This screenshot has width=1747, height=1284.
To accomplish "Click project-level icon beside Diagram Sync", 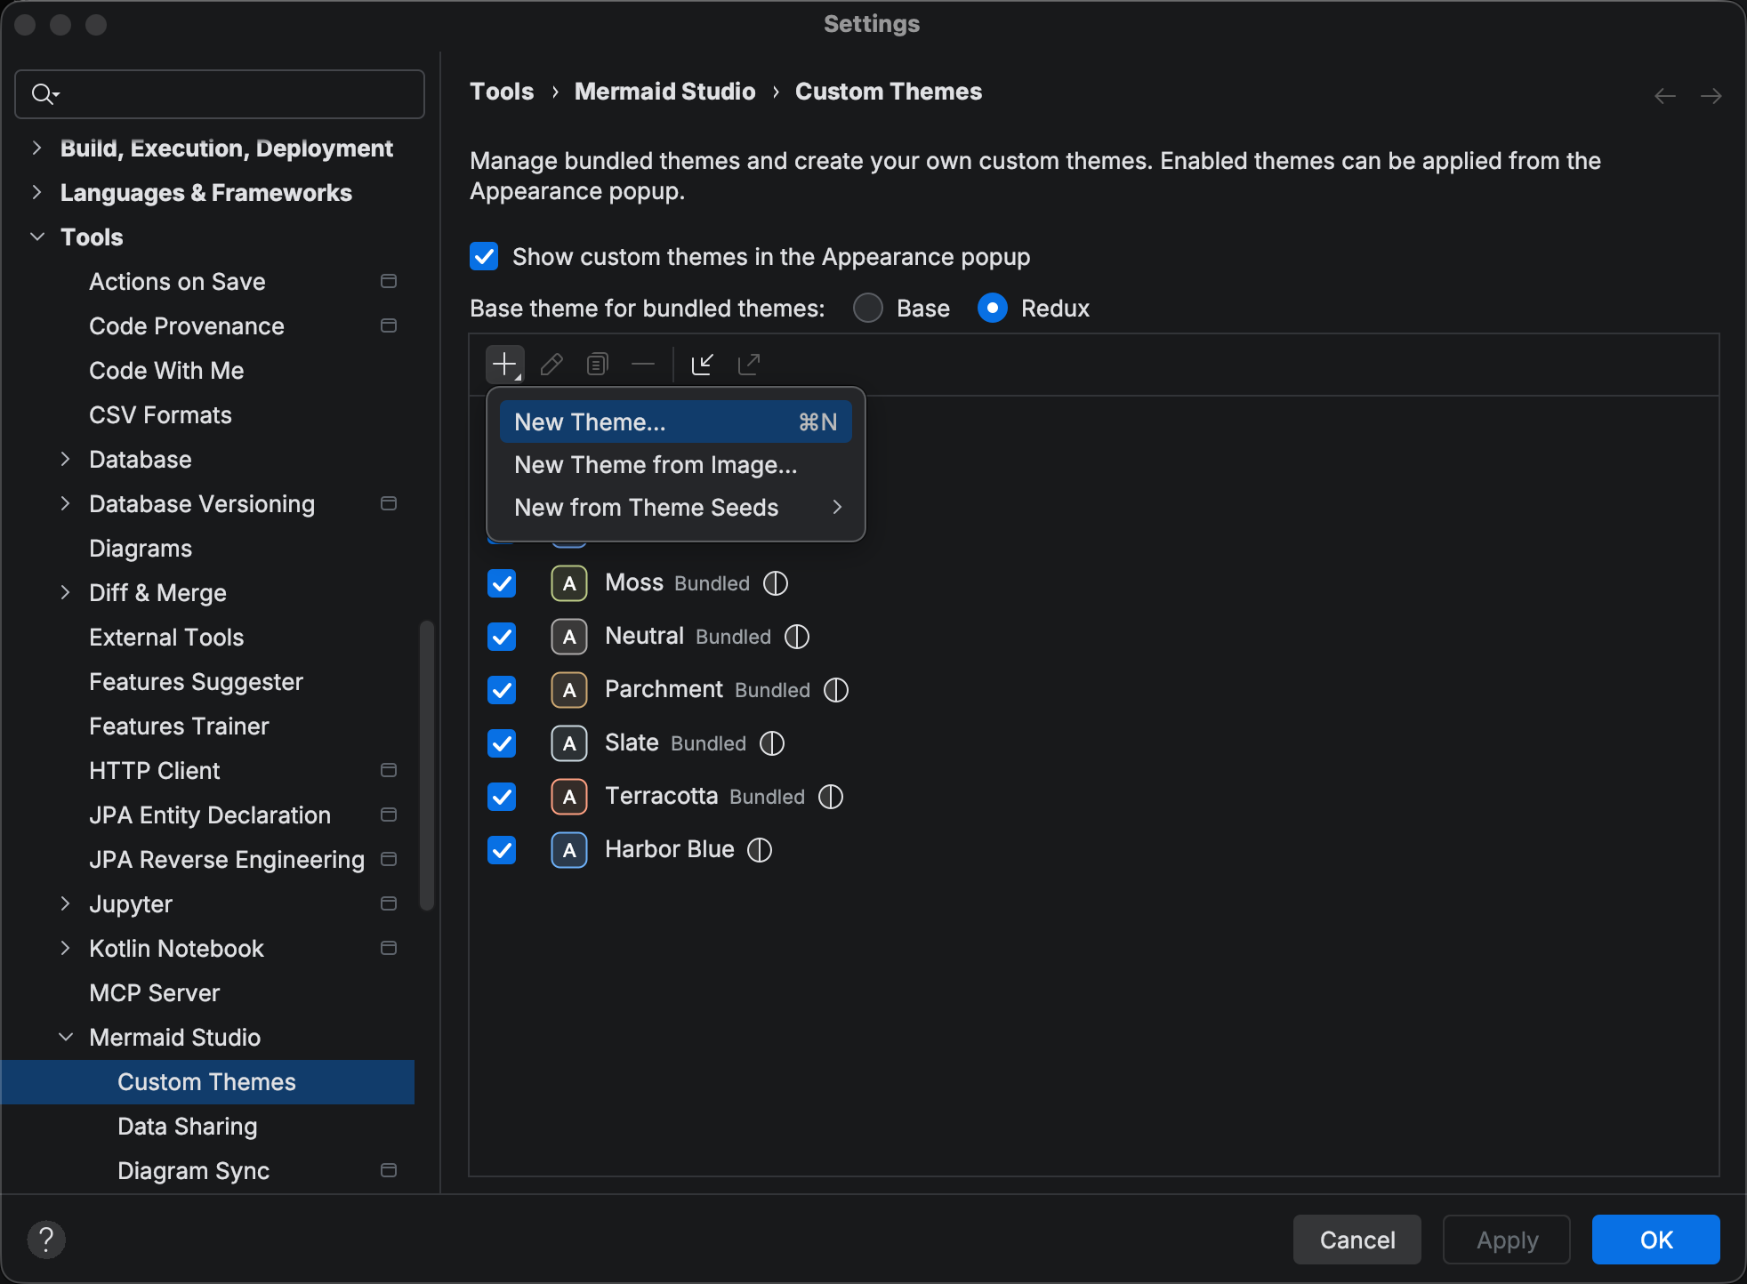I will coord(389,1170).
